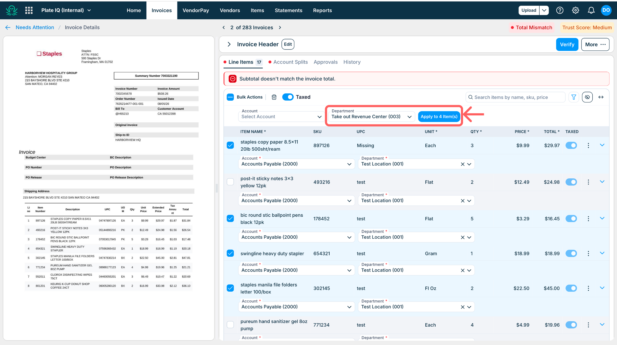The image size is (617, 345).
Task: Click the trash delete icon beside Bulk Actions
Action: point(274,97)
